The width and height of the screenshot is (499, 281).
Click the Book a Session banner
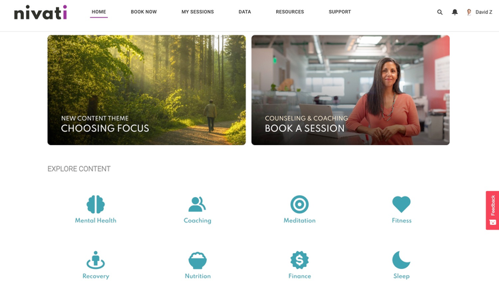[351, 90]
